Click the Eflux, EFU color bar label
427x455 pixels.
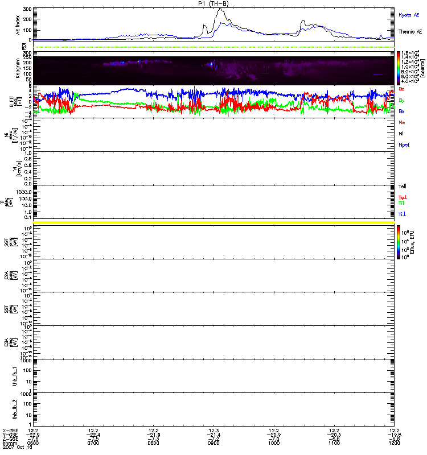(x=412, y=242)
